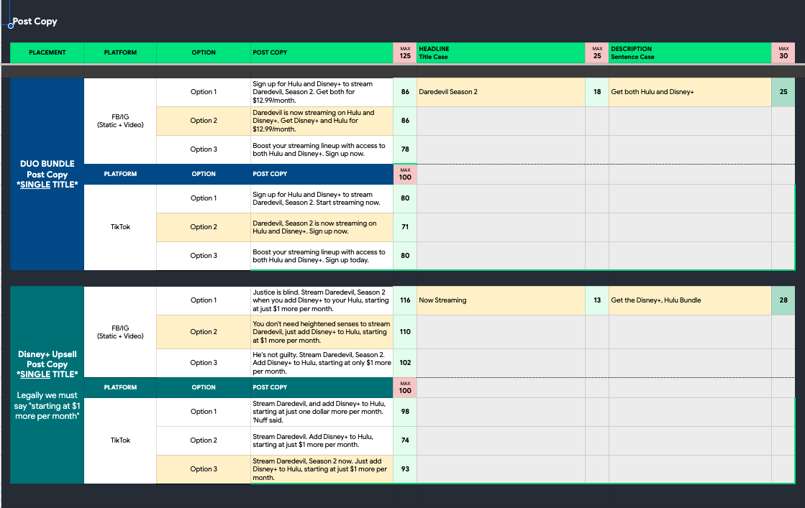Click the headline cell 'Daredevil Season 2'
The width and height of the screenshot is (805, 508).
point(501,92)
